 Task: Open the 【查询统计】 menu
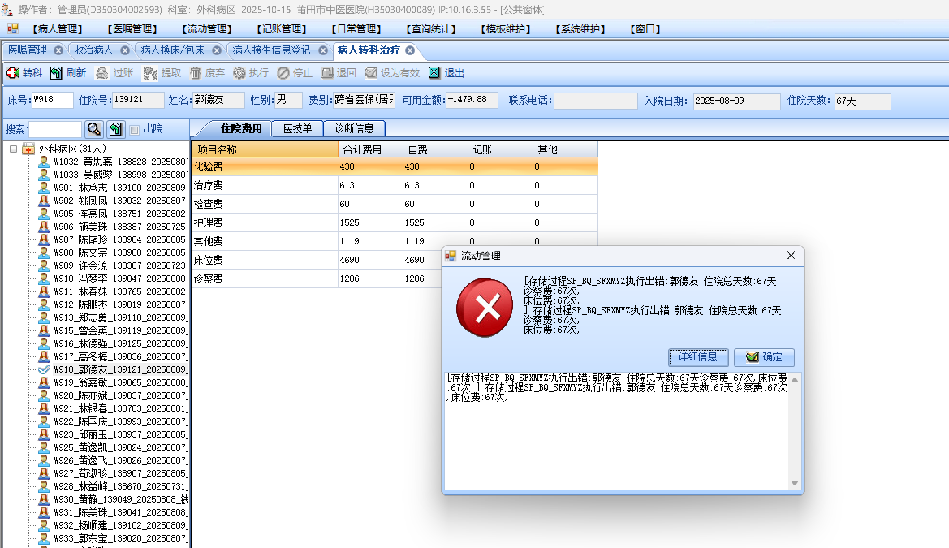(431, 29)
